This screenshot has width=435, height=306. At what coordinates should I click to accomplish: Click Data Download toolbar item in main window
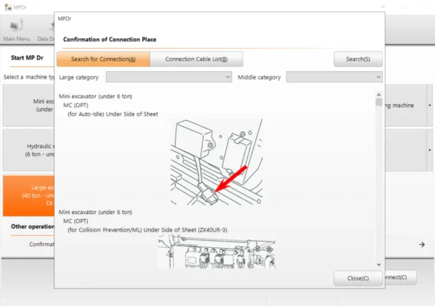pos(46,30)
